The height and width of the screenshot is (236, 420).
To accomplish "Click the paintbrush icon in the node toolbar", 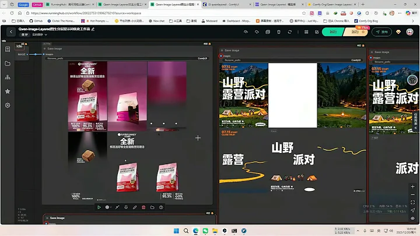I will point(117,207).
